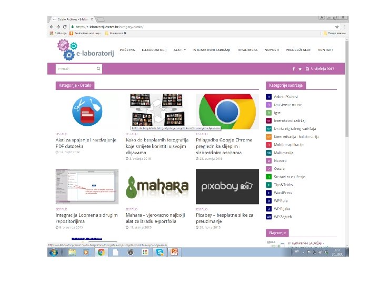Reload the page with the refresh icon
This screenshot has height=284, width=379.
65,27
